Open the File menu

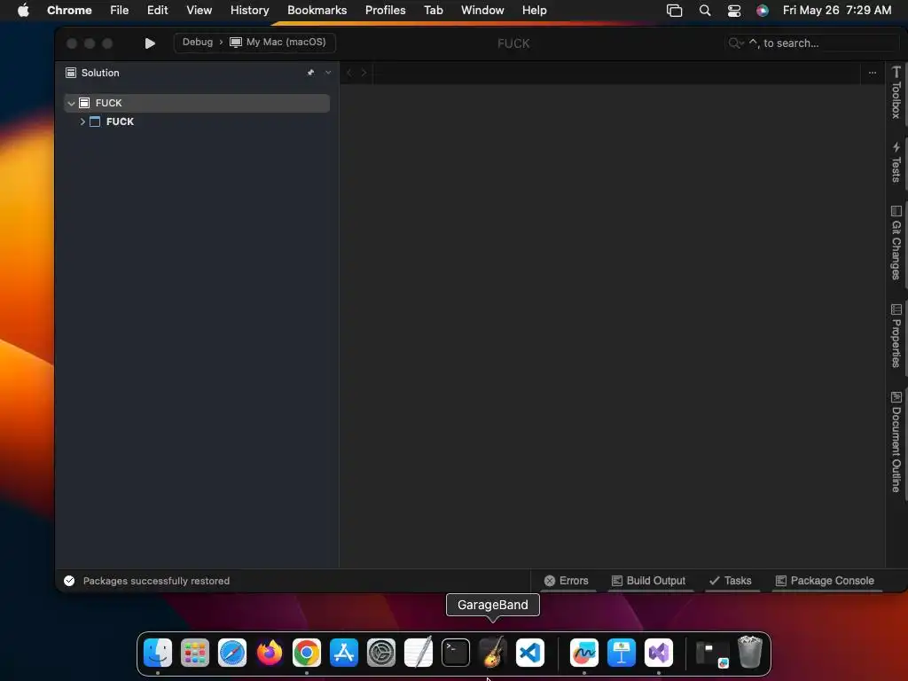(120, 10)
